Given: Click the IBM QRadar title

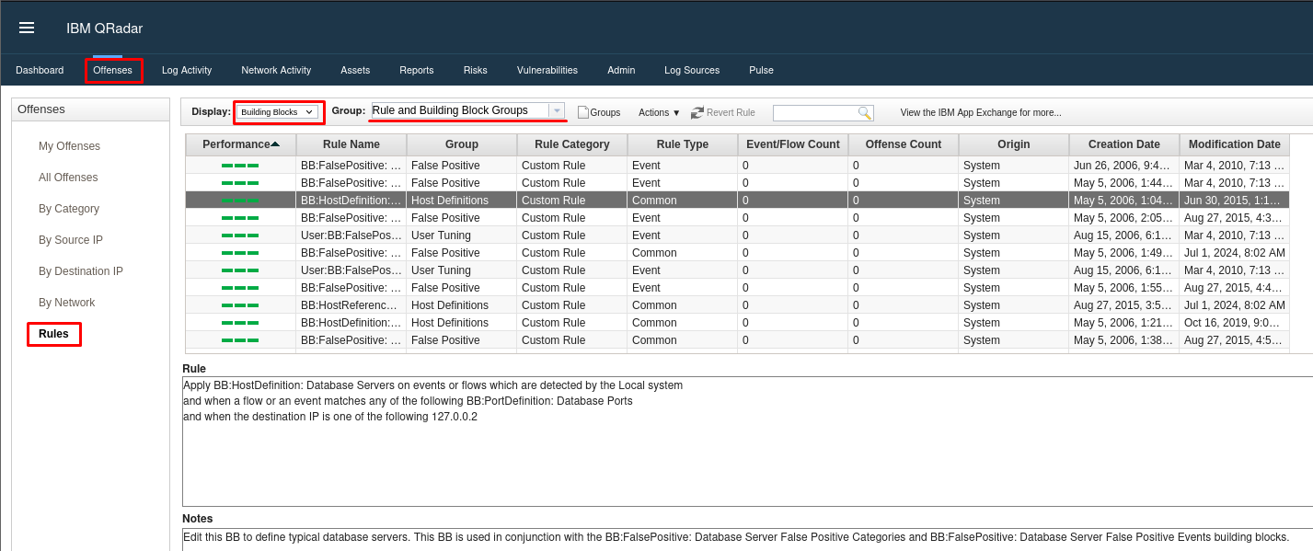Looking at the screenshot, I should [x=104, y=29].
